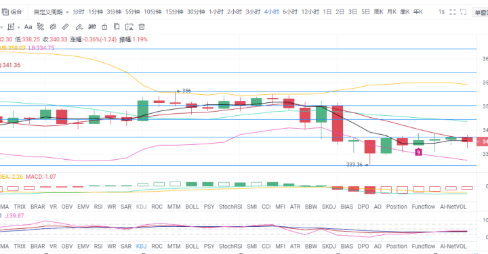
Task: Select the active 4小时 timeframe
Action: (x=271, y=12)
